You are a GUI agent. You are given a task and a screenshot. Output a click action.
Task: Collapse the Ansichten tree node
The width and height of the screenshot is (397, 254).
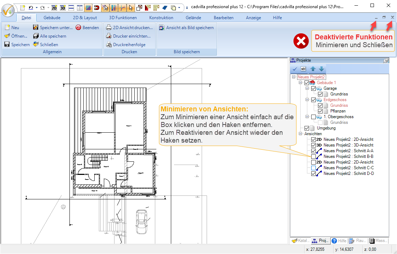301,134
